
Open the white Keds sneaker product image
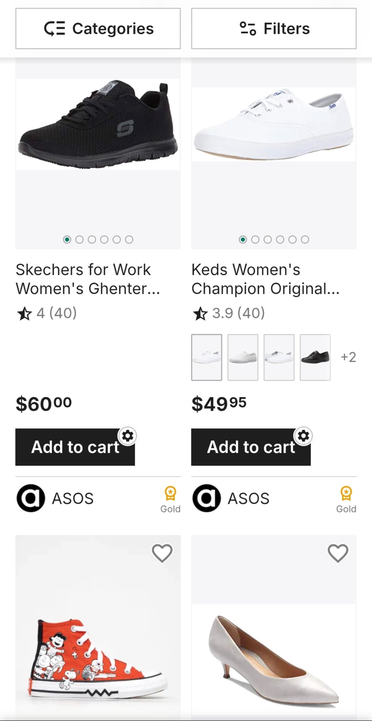tap(274, 124)
